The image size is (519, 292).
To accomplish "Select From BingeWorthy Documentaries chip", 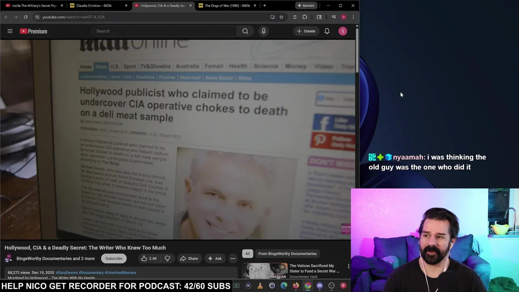I will pyautogui.click(x=287, y=254).
